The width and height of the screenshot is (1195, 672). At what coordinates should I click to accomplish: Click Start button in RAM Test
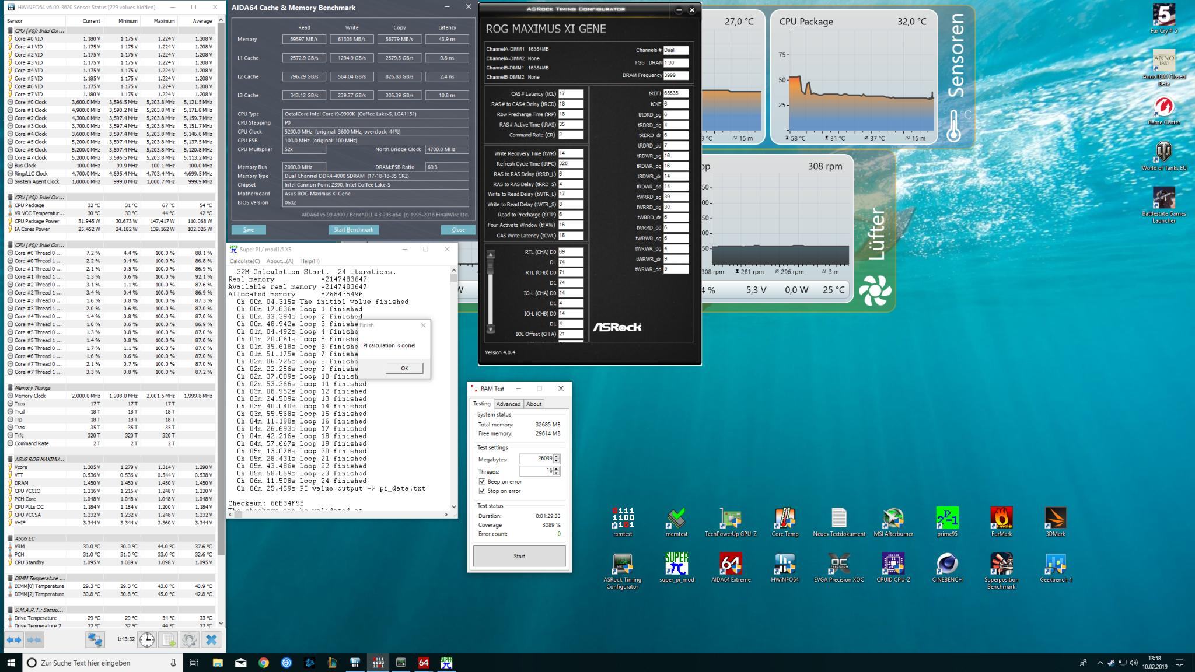[519, 556]
